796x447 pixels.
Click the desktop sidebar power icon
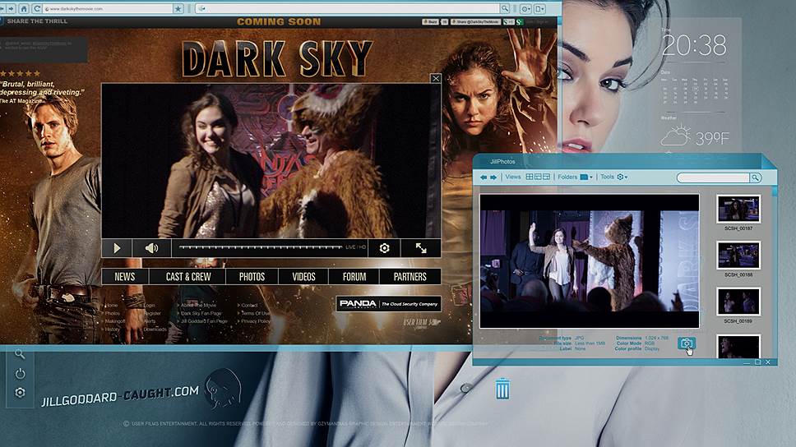[20, 373]
